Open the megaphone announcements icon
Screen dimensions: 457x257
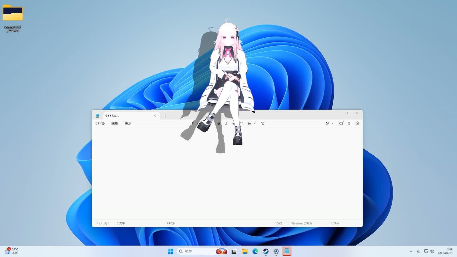pos(341,123)
